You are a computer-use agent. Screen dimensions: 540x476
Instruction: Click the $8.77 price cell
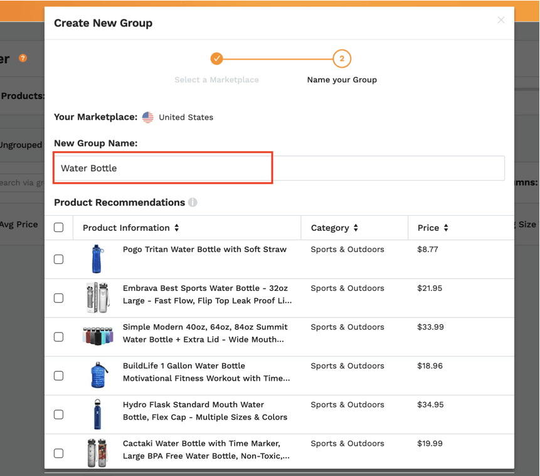tap(428, 250)
